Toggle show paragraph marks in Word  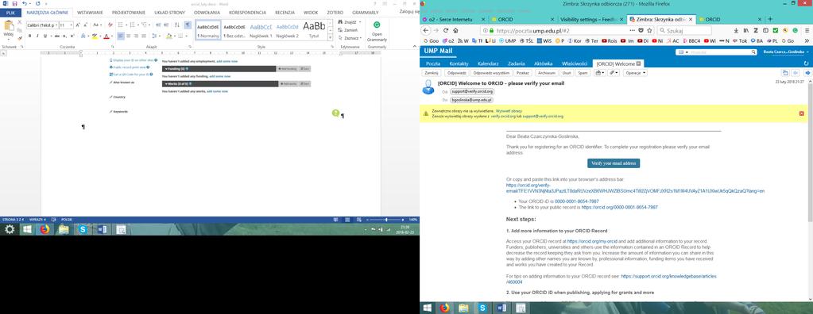187,25
